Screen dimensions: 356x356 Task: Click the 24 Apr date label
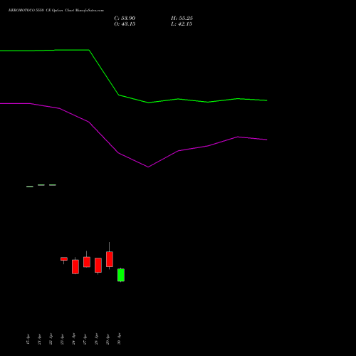coord(73,339)
